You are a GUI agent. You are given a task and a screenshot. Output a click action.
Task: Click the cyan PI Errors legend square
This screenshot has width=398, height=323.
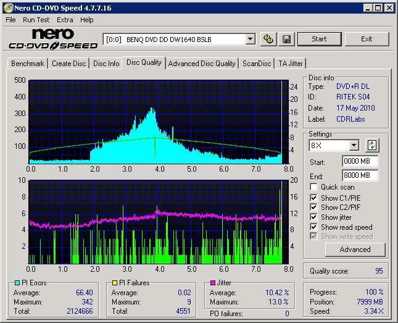(17, 283)
